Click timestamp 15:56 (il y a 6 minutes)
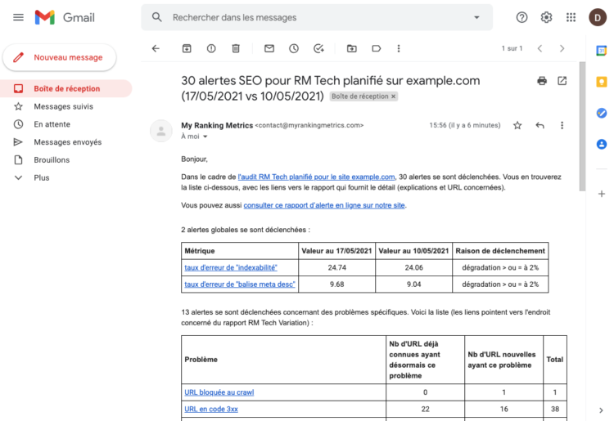 (465, 125)
